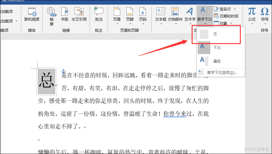This screenshot has height=154, width=272.
Task: Choose 下沉 (Dropped) in drop cap menu
Action: pos(217,48)
